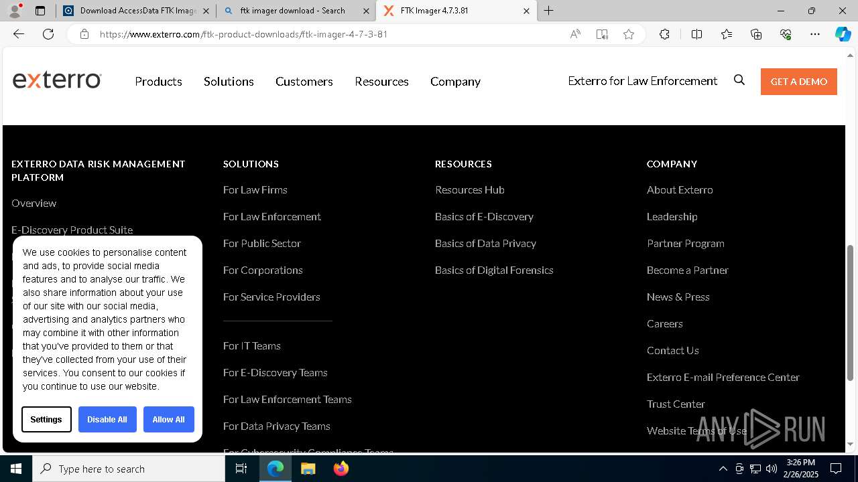
Task: Choose Disable All cookies
Action: pos(107,419)
